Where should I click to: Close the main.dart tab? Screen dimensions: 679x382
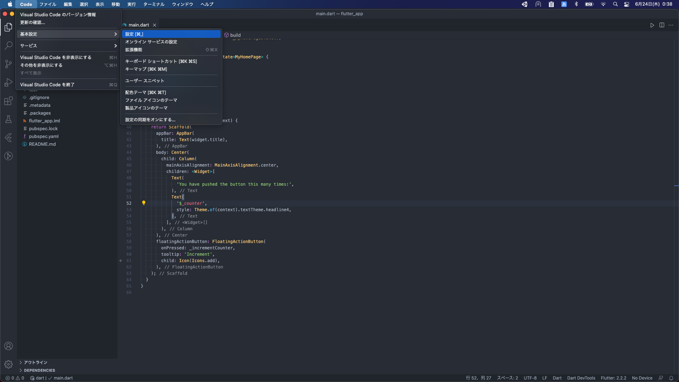tap(155, 25)
